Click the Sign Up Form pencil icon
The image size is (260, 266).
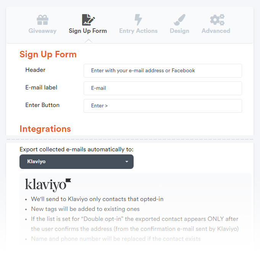pyautogui.click(x=88, y=19)
